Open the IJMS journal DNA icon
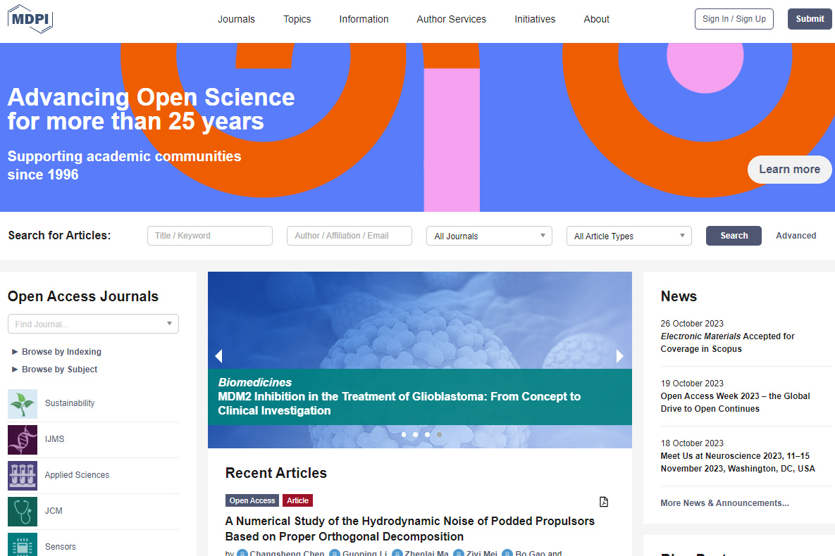Screen dimensions: 835x556 (x=23, y=440)
